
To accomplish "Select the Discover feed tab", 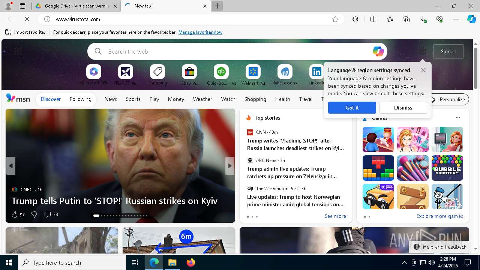I will 51,99.
